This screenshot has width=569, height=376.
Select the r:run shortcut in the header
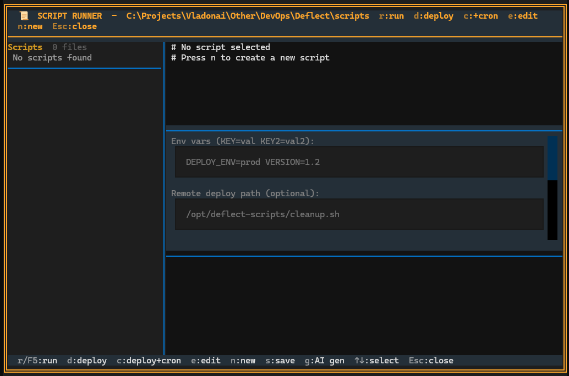(x=391, y=15)
